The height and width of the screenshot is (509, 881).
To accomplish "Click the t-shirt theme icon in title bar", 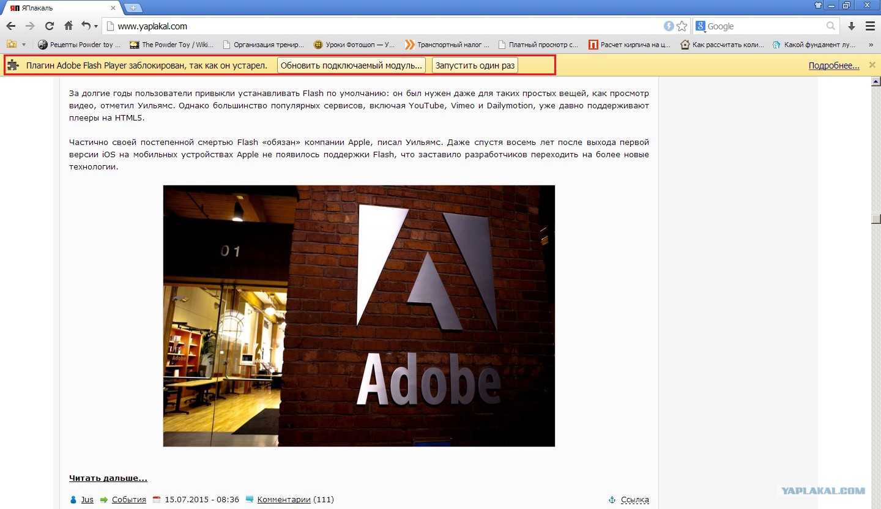I will pyautogui.click(x=818, y=6).
